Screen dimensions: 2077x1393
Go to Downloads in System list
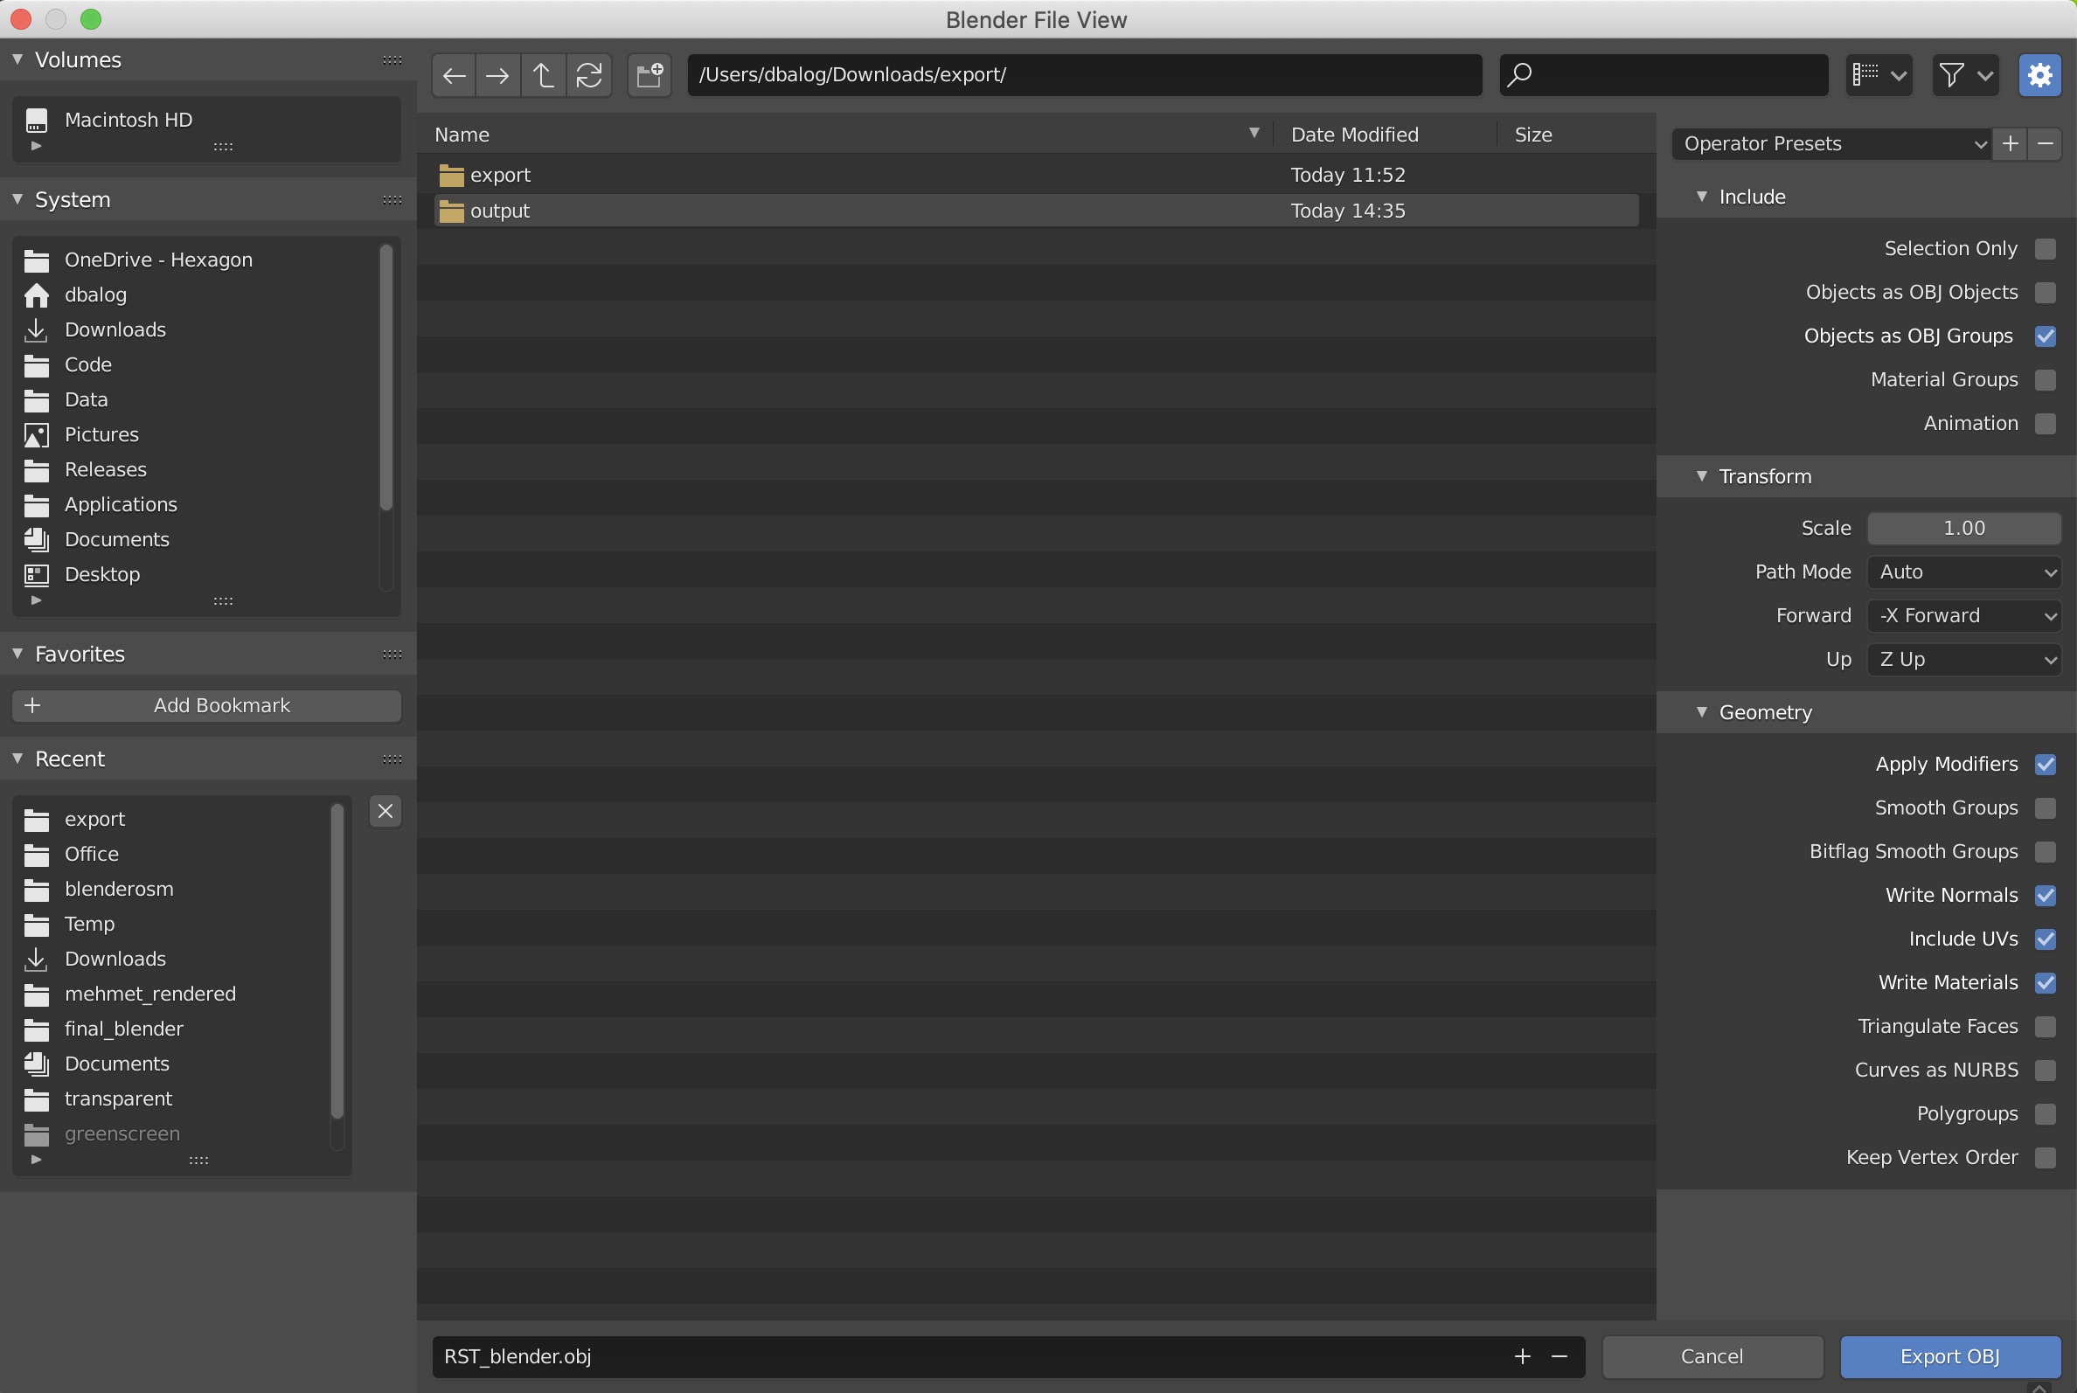[x=115, y=329]
